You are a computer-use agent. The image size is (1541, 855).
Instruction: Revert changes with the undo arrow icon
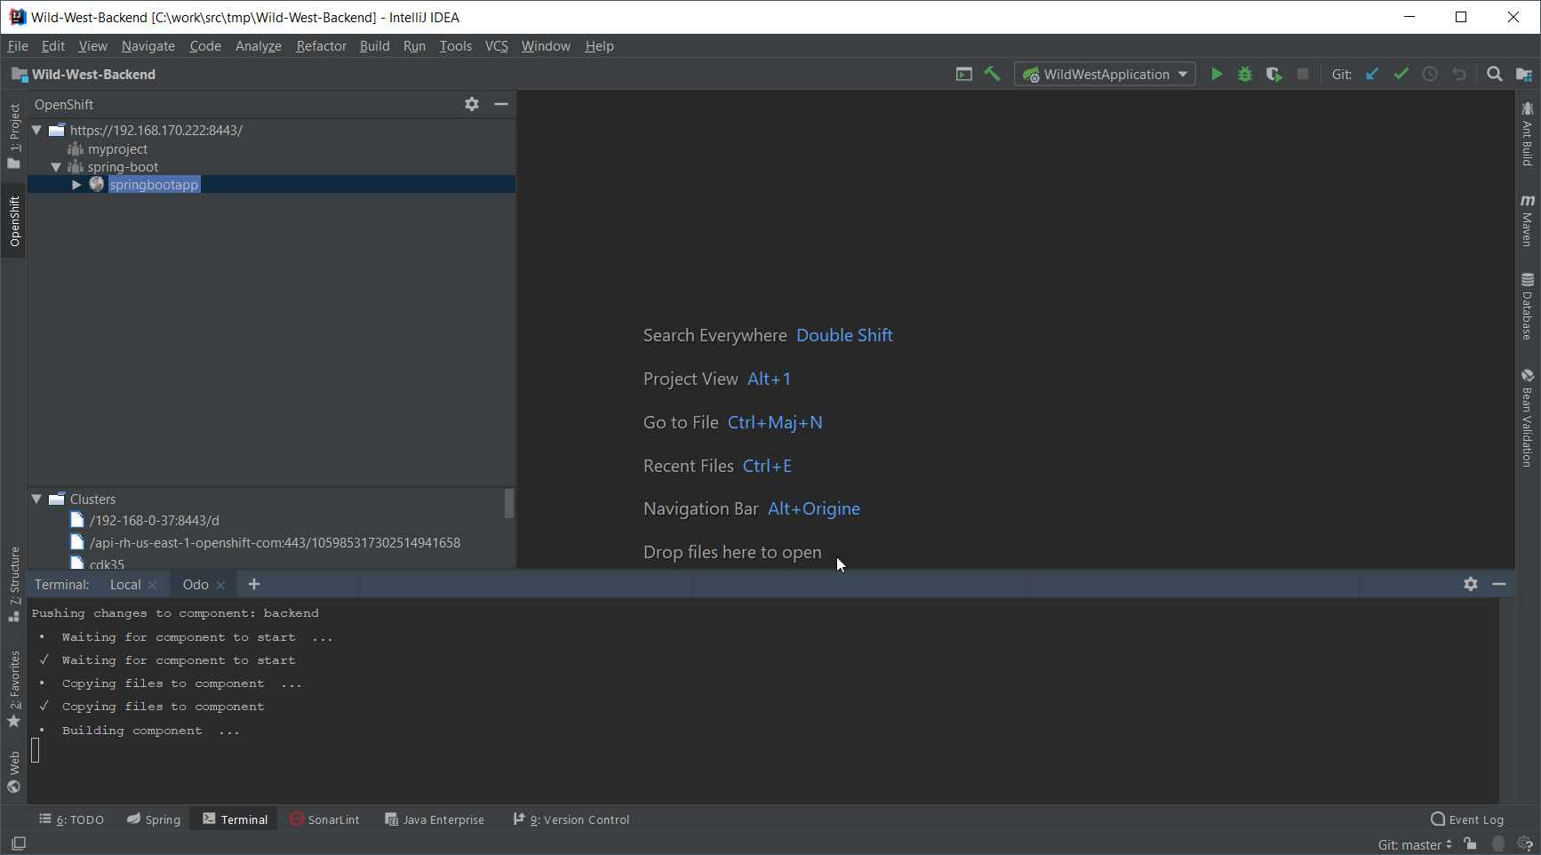(x=1458, y=74)
